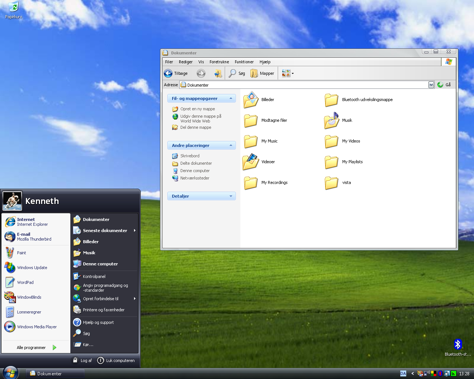Select the Musik folder icon
The image size is (474, 379).
click(331, 120)
